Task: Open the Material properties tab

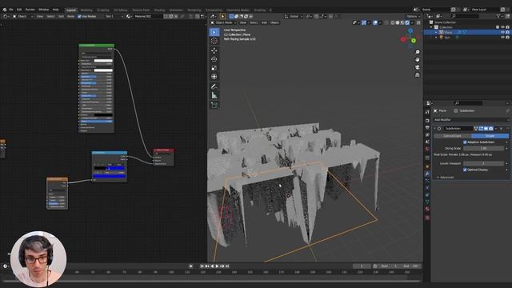Action: (427, 209)
